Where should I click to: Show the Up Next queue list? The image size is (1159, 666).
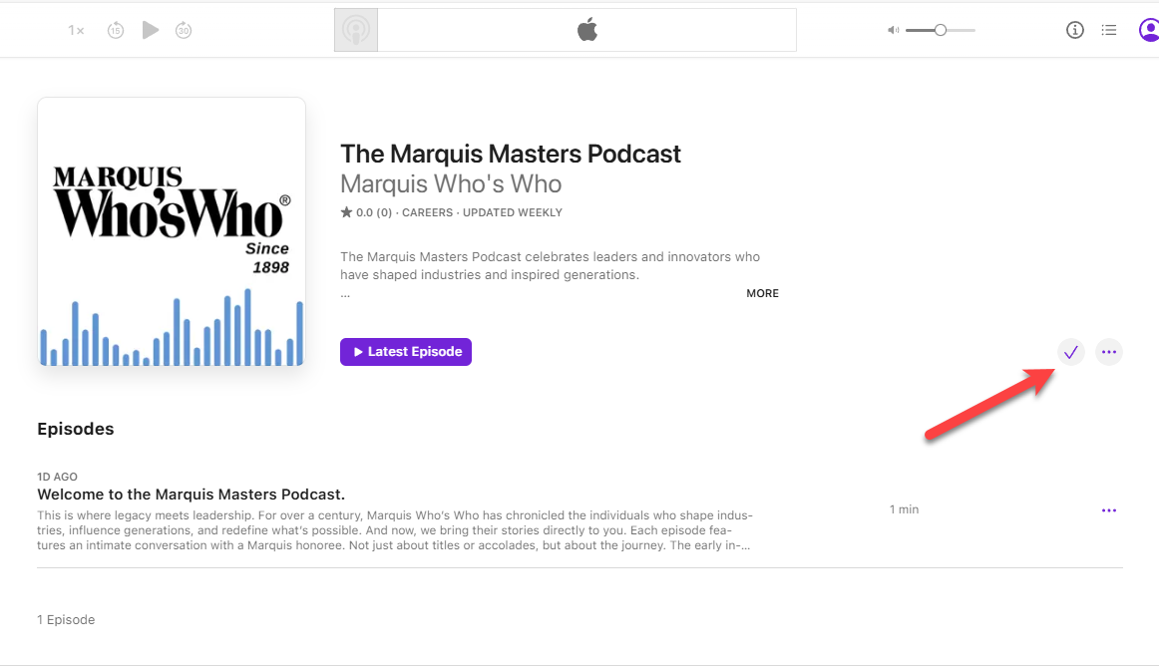click(1109, 30)
